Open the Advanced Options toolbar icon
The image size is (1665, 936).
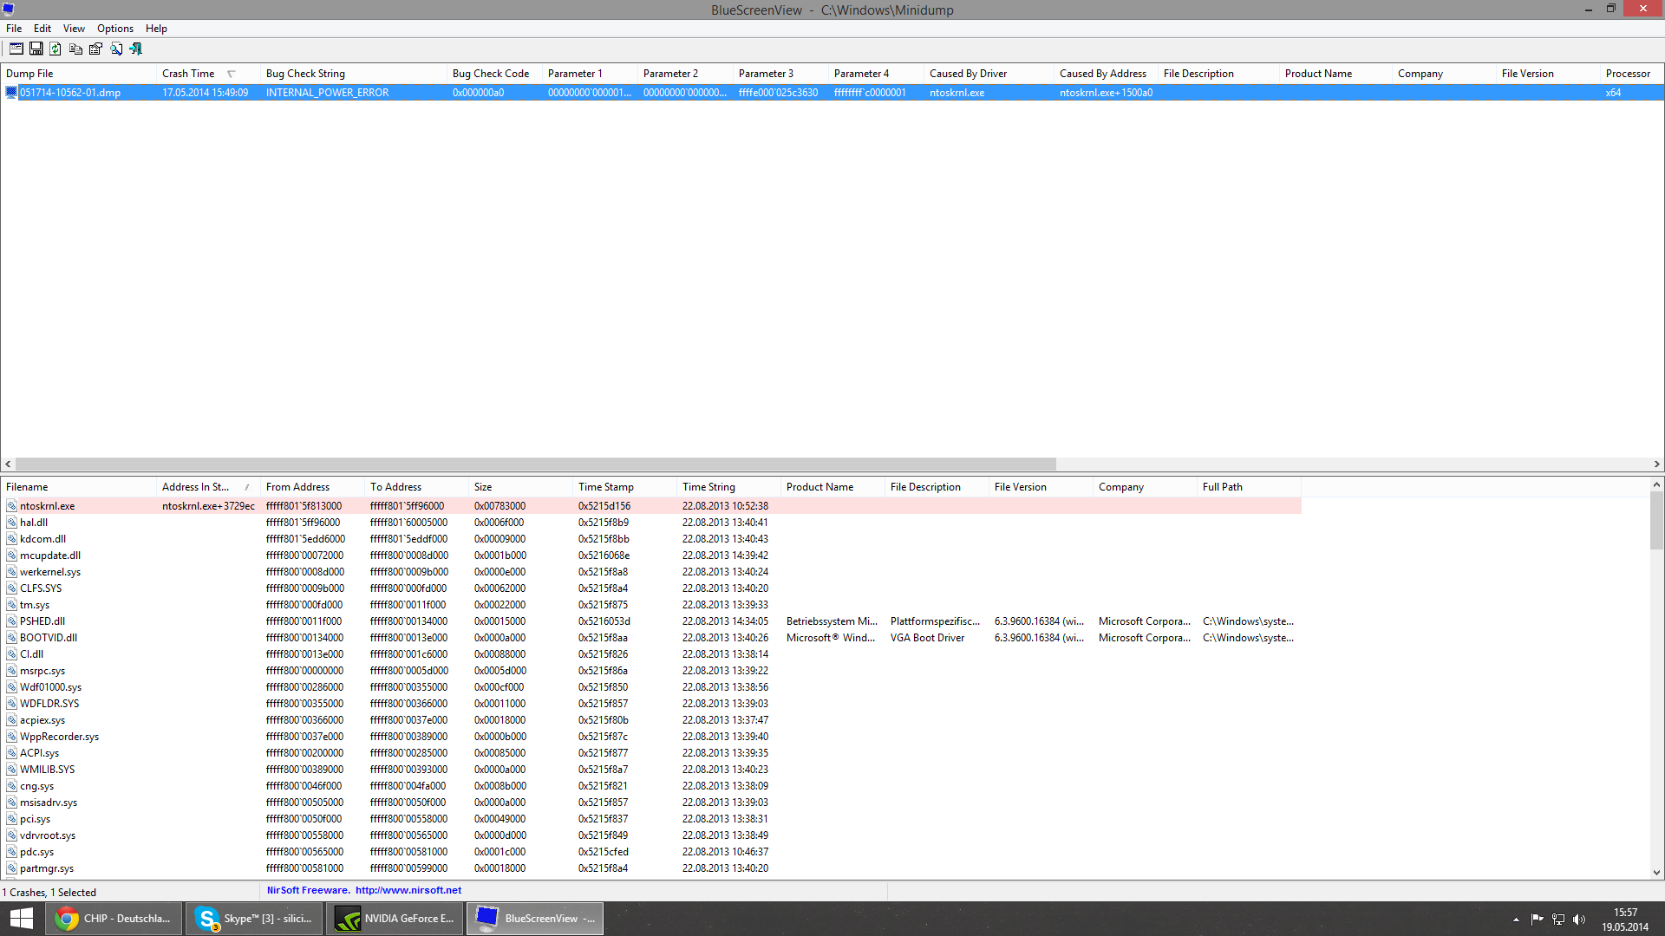coord(16,49)
